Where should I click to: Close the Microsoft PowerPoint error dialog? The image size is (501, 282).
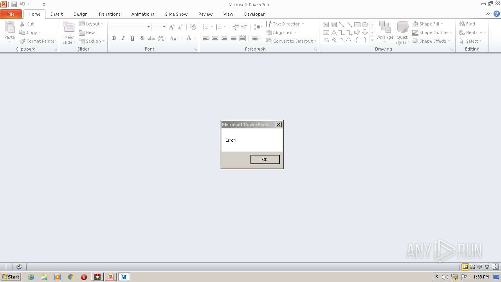click(x=279, y=125)
